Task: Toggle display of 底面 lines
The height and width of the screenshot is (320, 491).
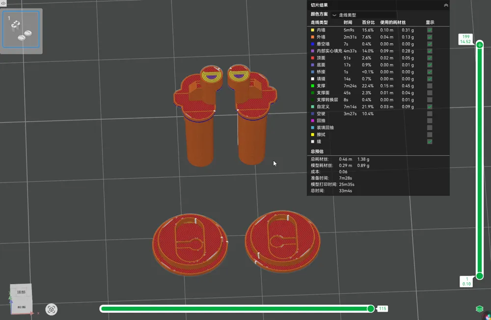Action: tap(430, 65)
